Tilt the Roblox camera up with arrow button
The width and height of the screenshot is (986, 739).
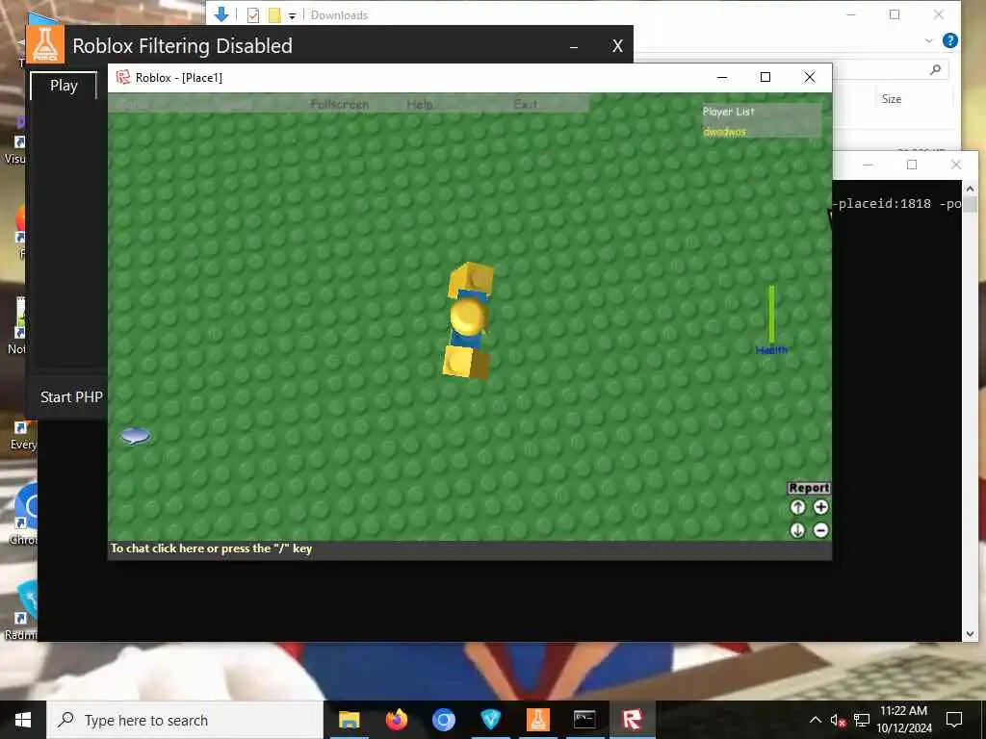(x=797, y=507)
